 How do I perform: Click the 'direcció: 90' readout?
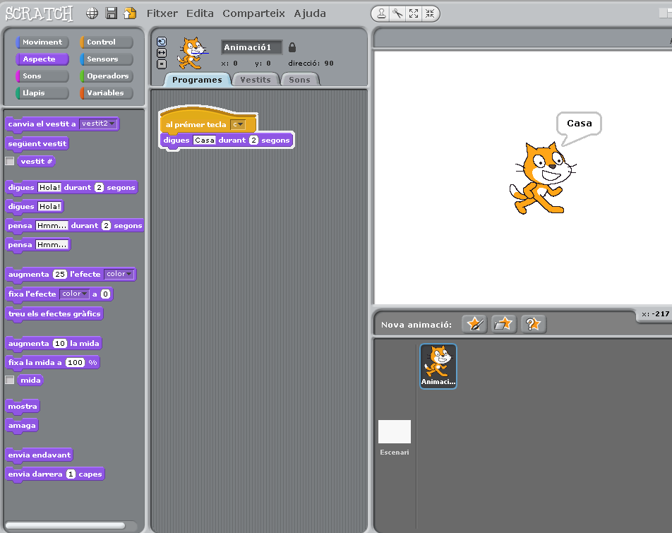pyautogui.click(x=311, y=63)
